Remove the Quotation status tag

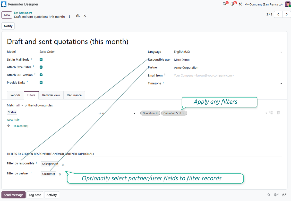(x=157, y=113)
